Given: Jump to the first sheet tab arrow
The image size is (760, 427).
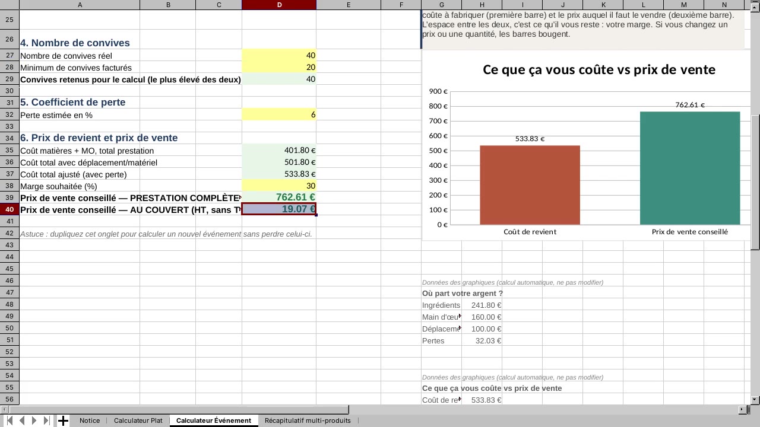Looking at the screenshot, I should point(9,420).
